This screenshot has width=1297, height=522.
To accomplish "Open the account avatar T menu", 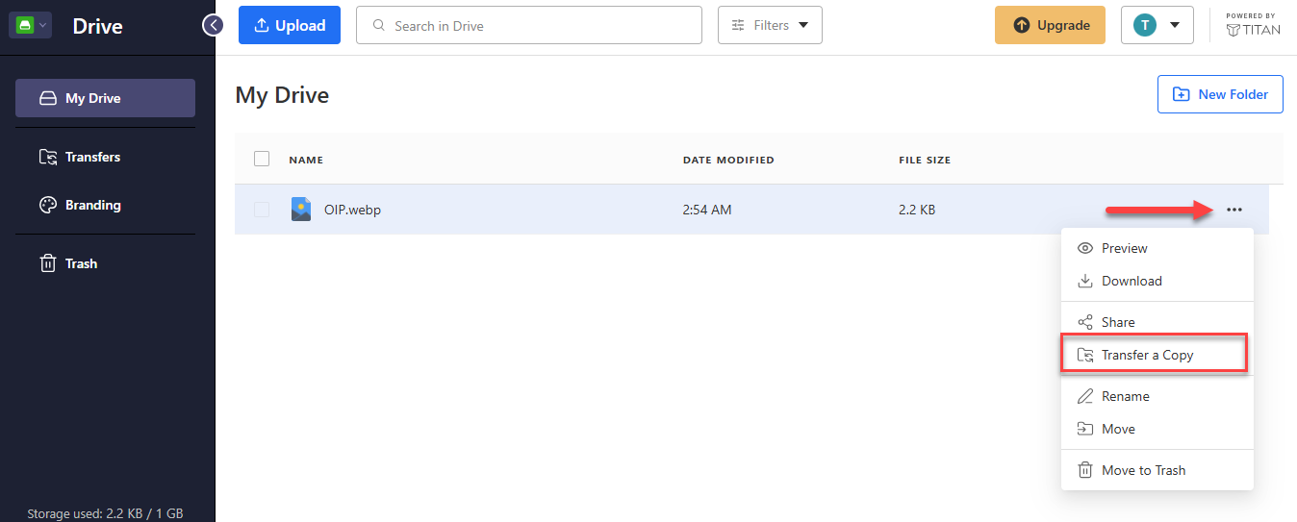I will (x=1157, y=26).
